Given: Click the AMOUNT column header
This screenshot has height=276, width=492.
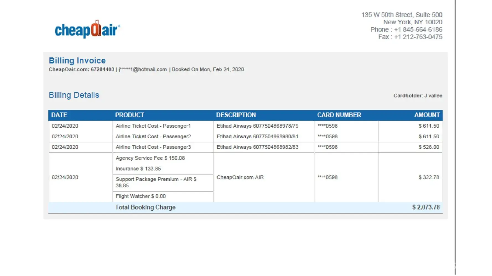Looking at the screenshot, I should point(427,115).
